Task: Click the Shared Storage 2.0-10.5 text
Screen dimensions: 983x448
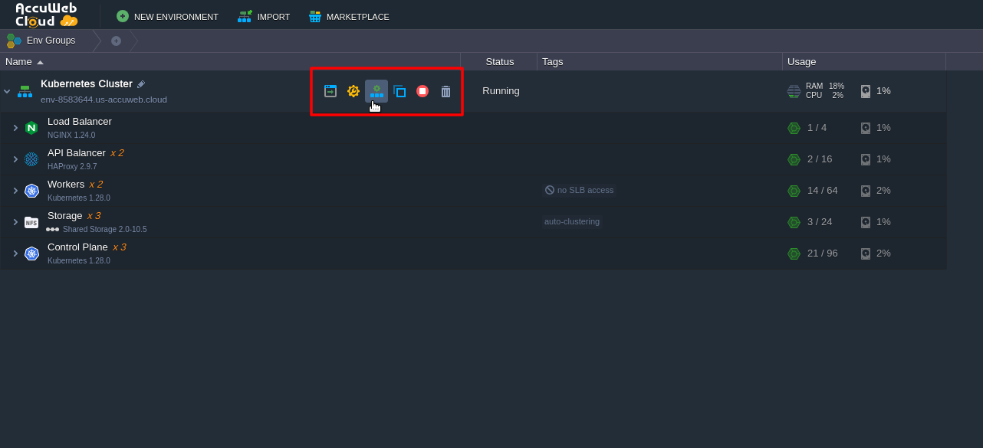Action: click(x=104, y=229)
